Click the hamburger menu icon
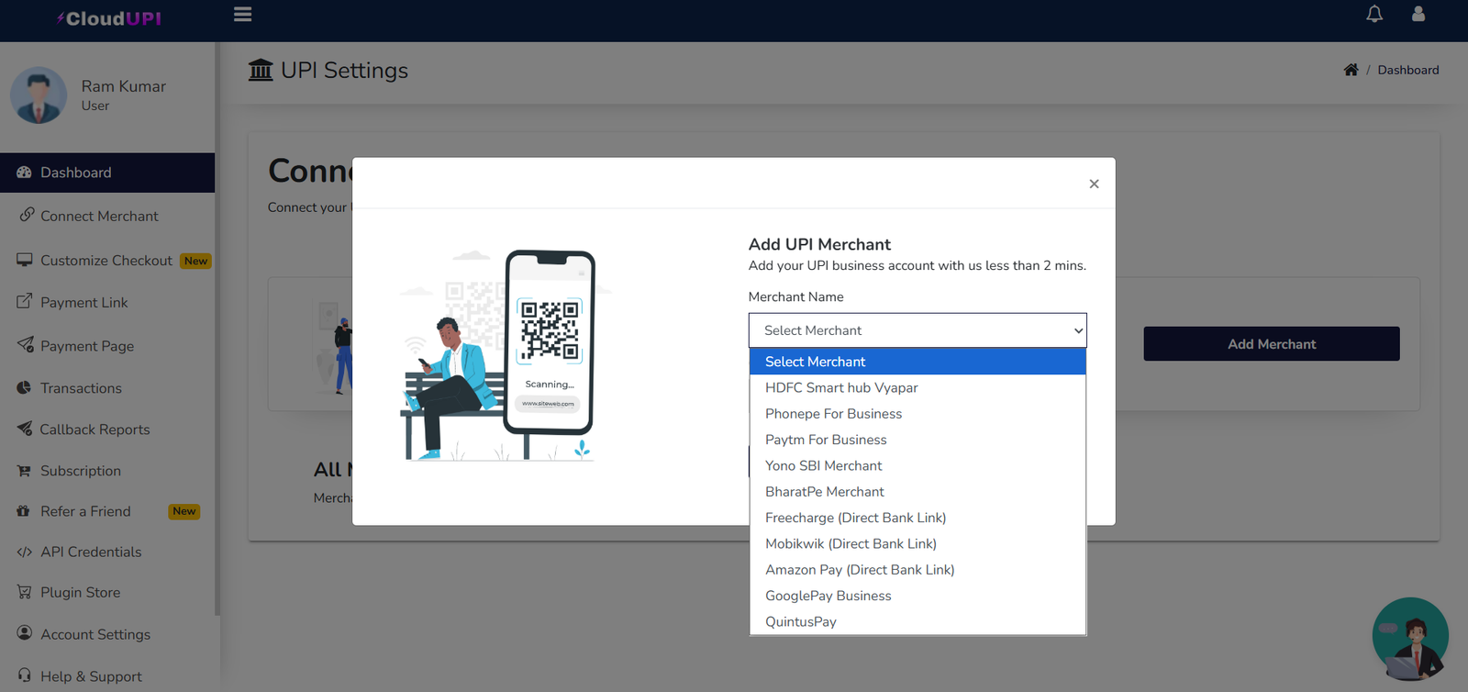The height and width of the screenshot is (692, 1468). [x=242, y=15]
